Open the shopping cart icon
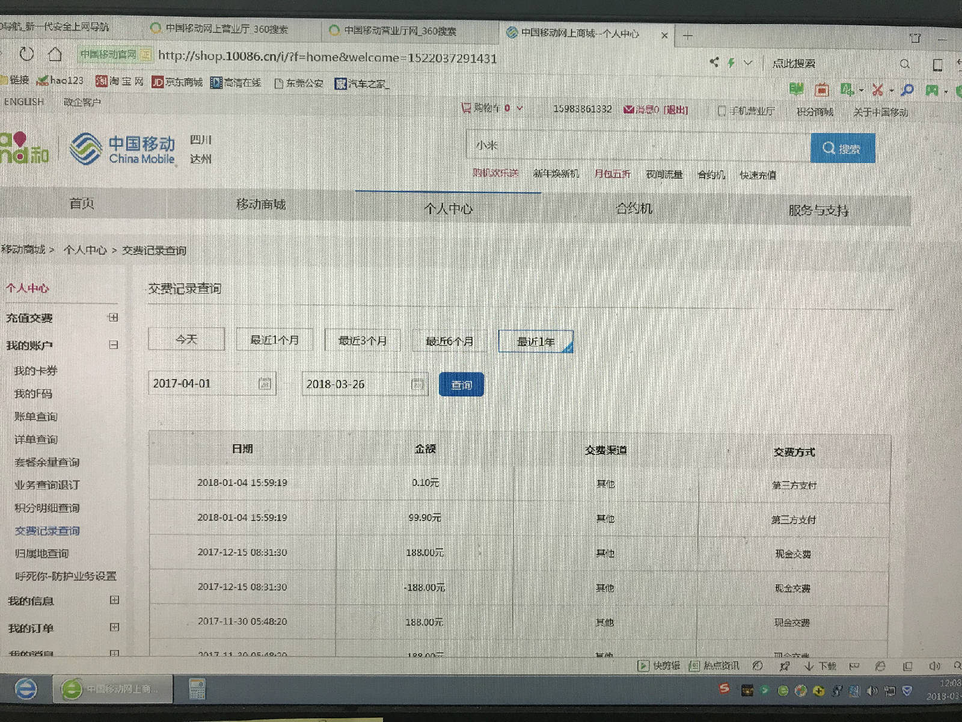Image resolution: width=962 pixels, height=722 pixels. tap(466, 108)
